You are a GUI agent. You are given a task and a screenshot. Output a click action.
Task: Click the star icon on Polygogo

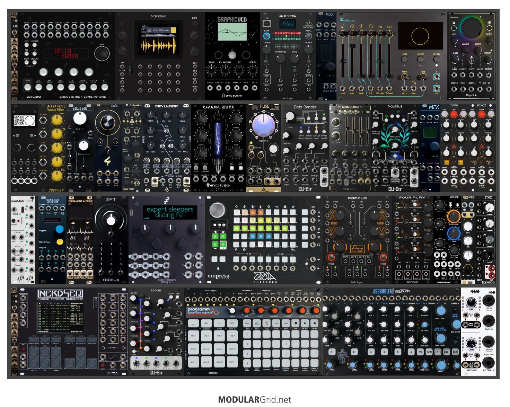361,26
